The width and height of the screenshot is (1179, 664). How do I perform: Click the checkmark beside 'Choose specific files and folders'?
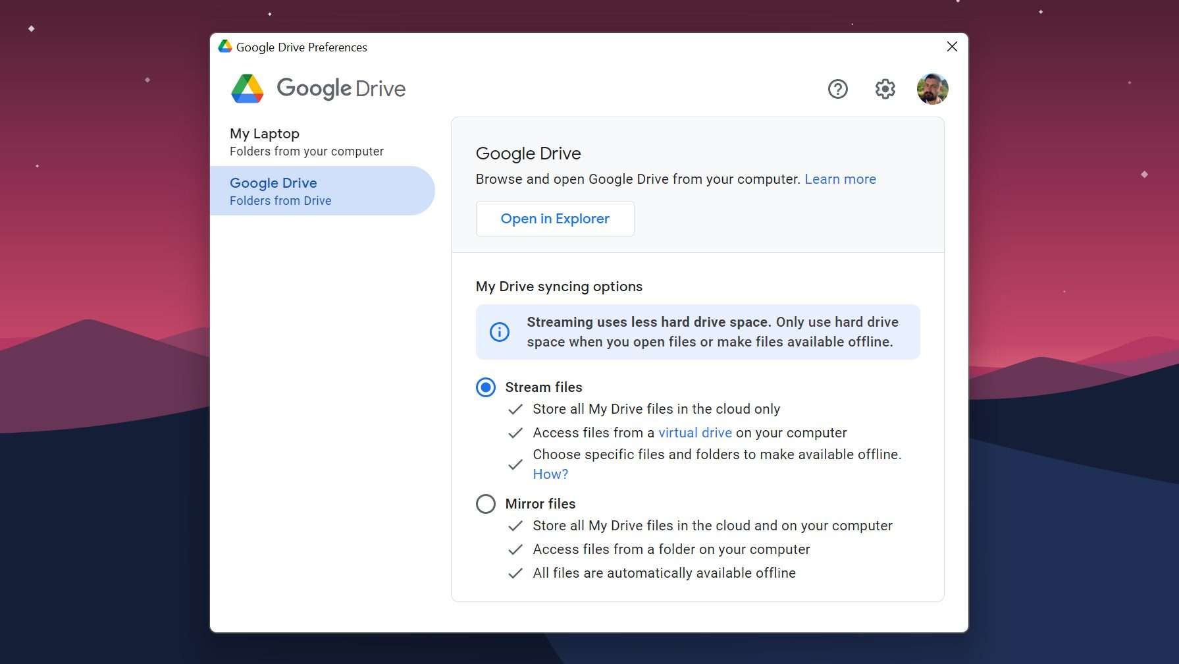coord(515,464)
